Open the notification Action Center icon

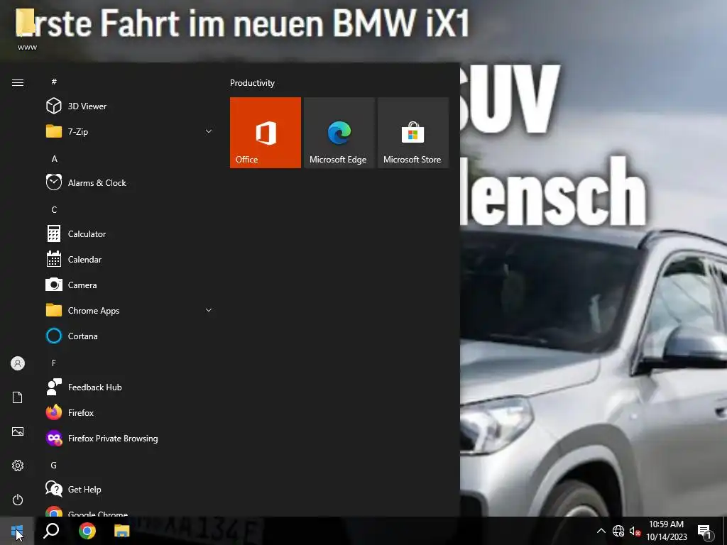pyautogui.click(x=705, y=532)
